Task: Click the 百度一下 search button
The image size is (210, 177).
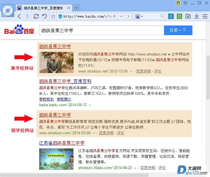Action: coord(178,30)
